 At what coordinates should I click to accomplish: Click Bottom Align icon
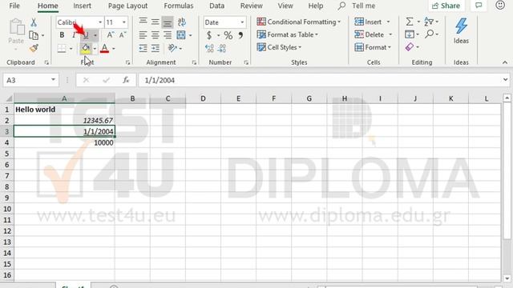click(168, 22)
